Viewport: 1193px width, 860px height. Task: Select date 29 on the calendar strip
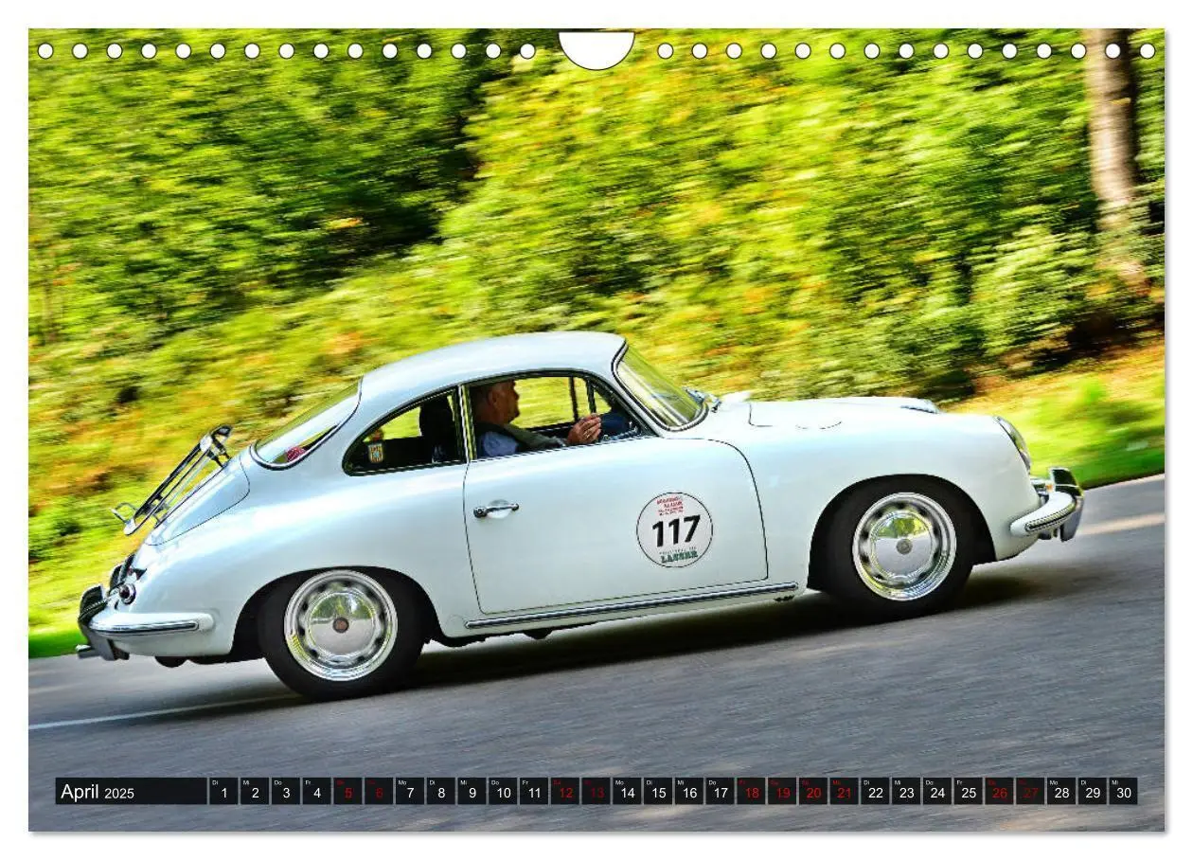pos(1093,792)
